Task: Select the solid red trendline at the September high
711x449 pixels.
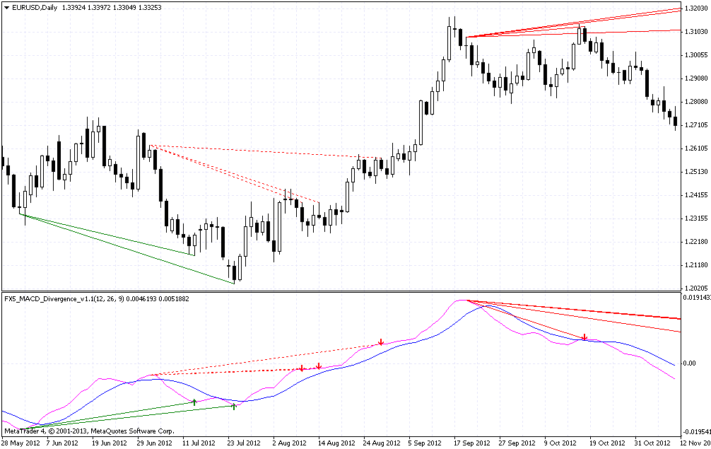Action: 574,22
